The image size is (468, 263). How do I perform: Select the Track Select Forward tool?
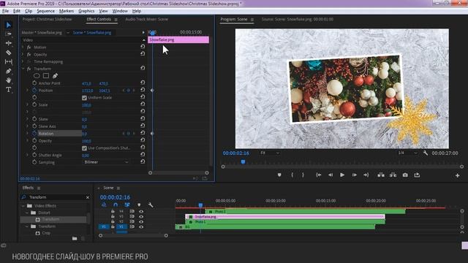[x=8, y=34]
